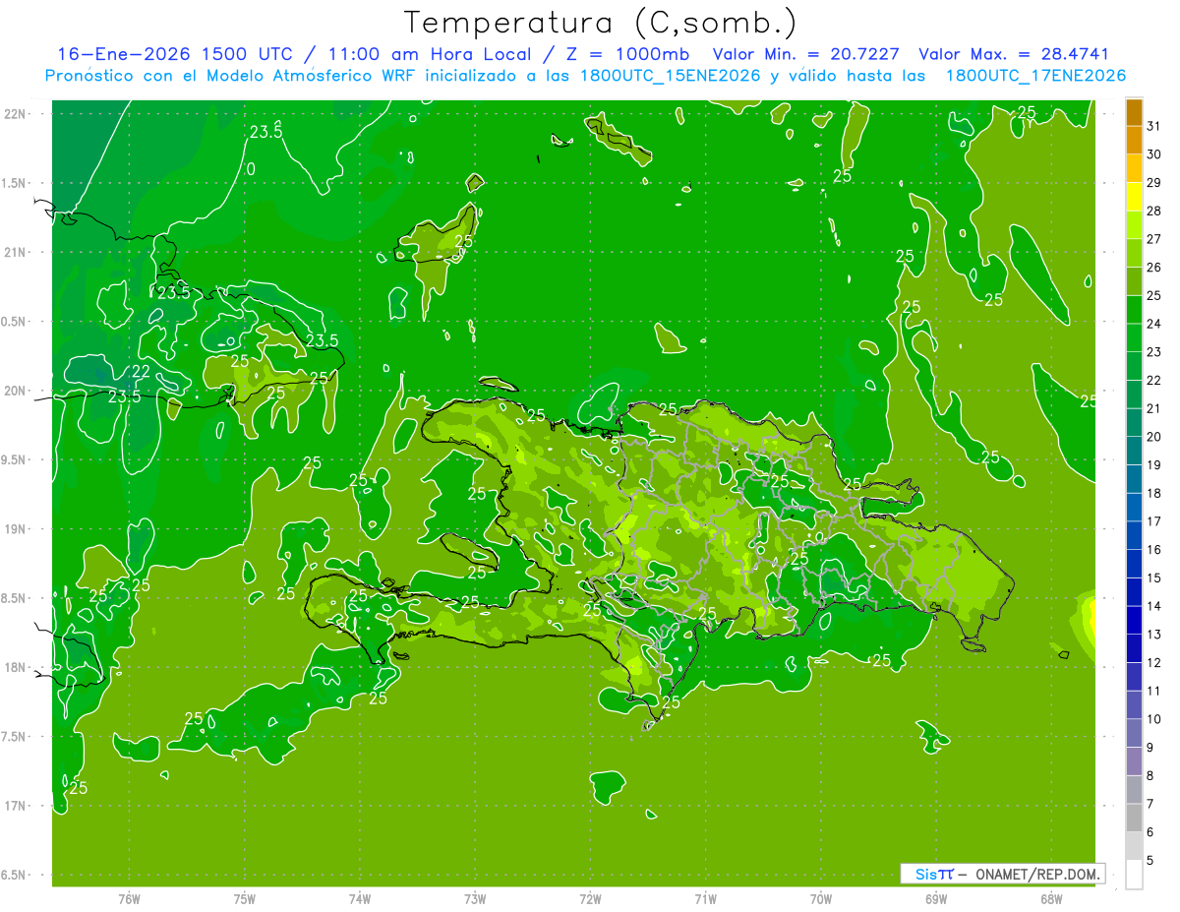Click the legend scale value '27'
This screenshot has height=912, width=1180.
[x=1154, y=239]
